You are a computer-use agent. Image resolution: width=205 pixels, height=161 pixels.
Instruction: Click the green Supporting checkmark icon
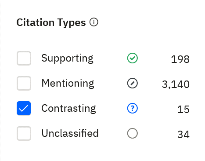pyautogui.click(x=132, y=58)
